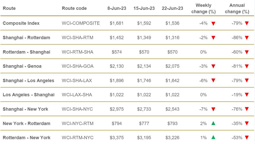The image size is (255, 144).
Task: Click red down arrow for Composite Index weekly change
Action: 213,23
